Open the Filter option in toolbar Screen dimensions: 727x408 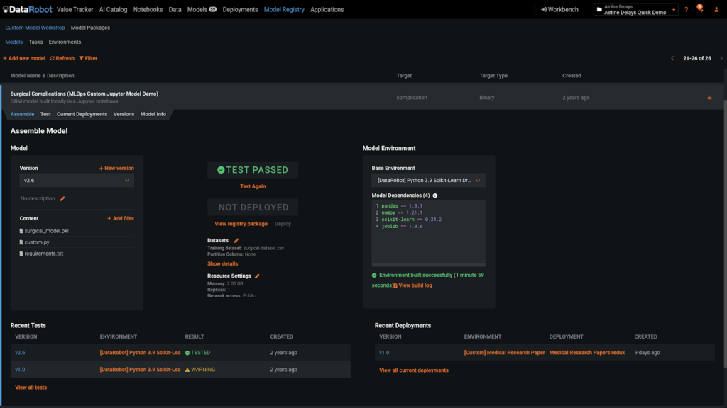click(x=88, y=58)
